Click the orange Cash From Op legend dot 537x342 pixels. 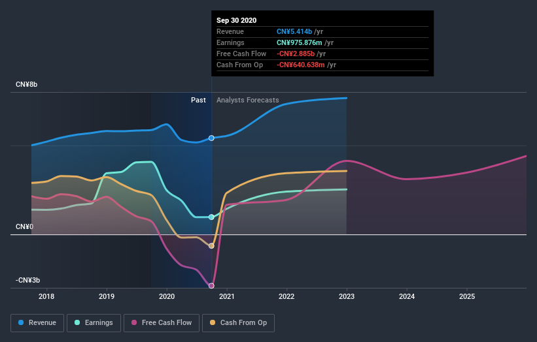213,322
